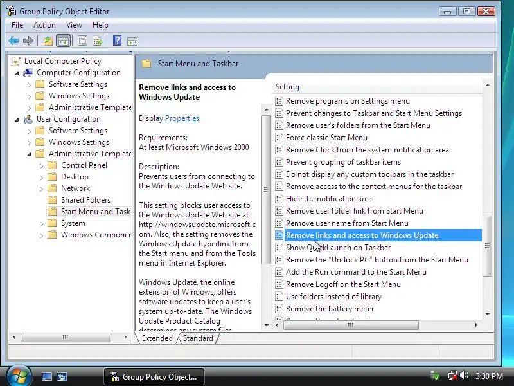Toggle the Action Pane toolbar icon
The height and width of the screenshot is (386, 514).
point(132,41)
